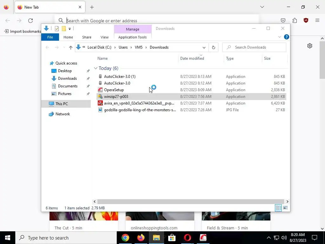Select the OperaSetup application icon

click(x=100, y=90)
